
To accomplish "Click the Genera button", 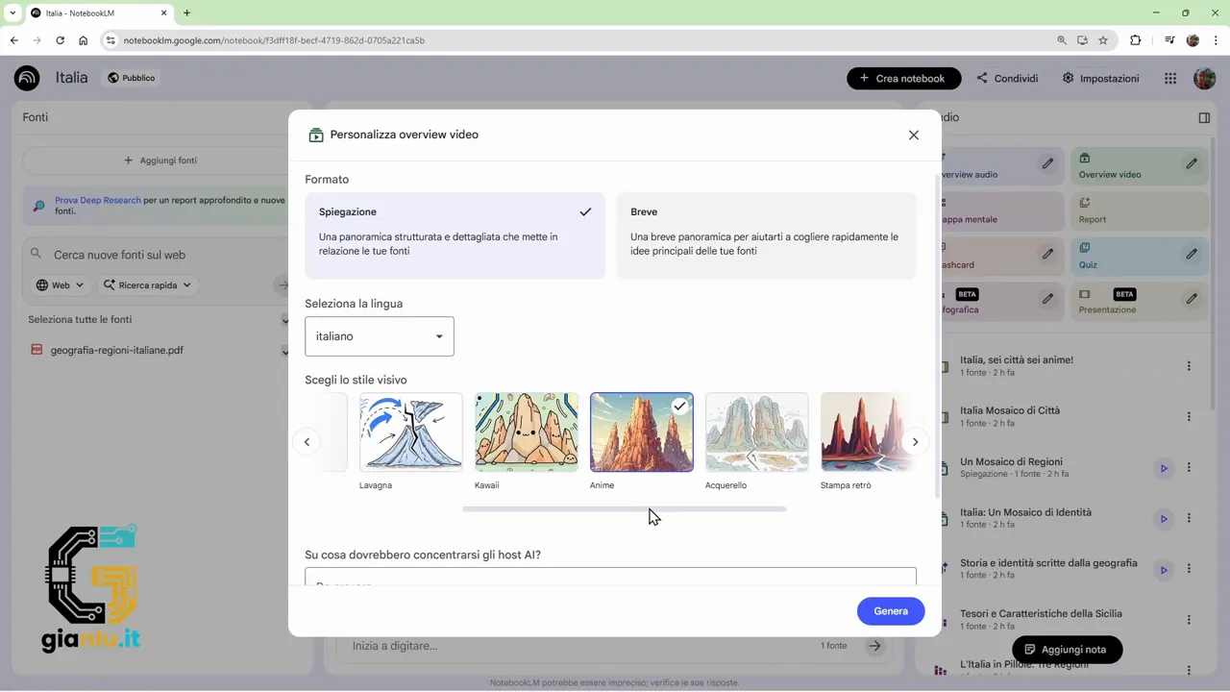I will tap(891, 611).
